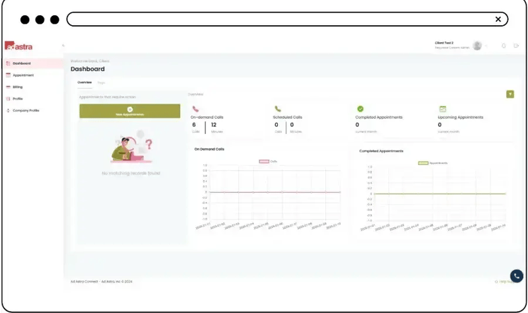528x313 pixels.
Task: Click the Ad Astra Connect footer text
Action: pos(102,282)
